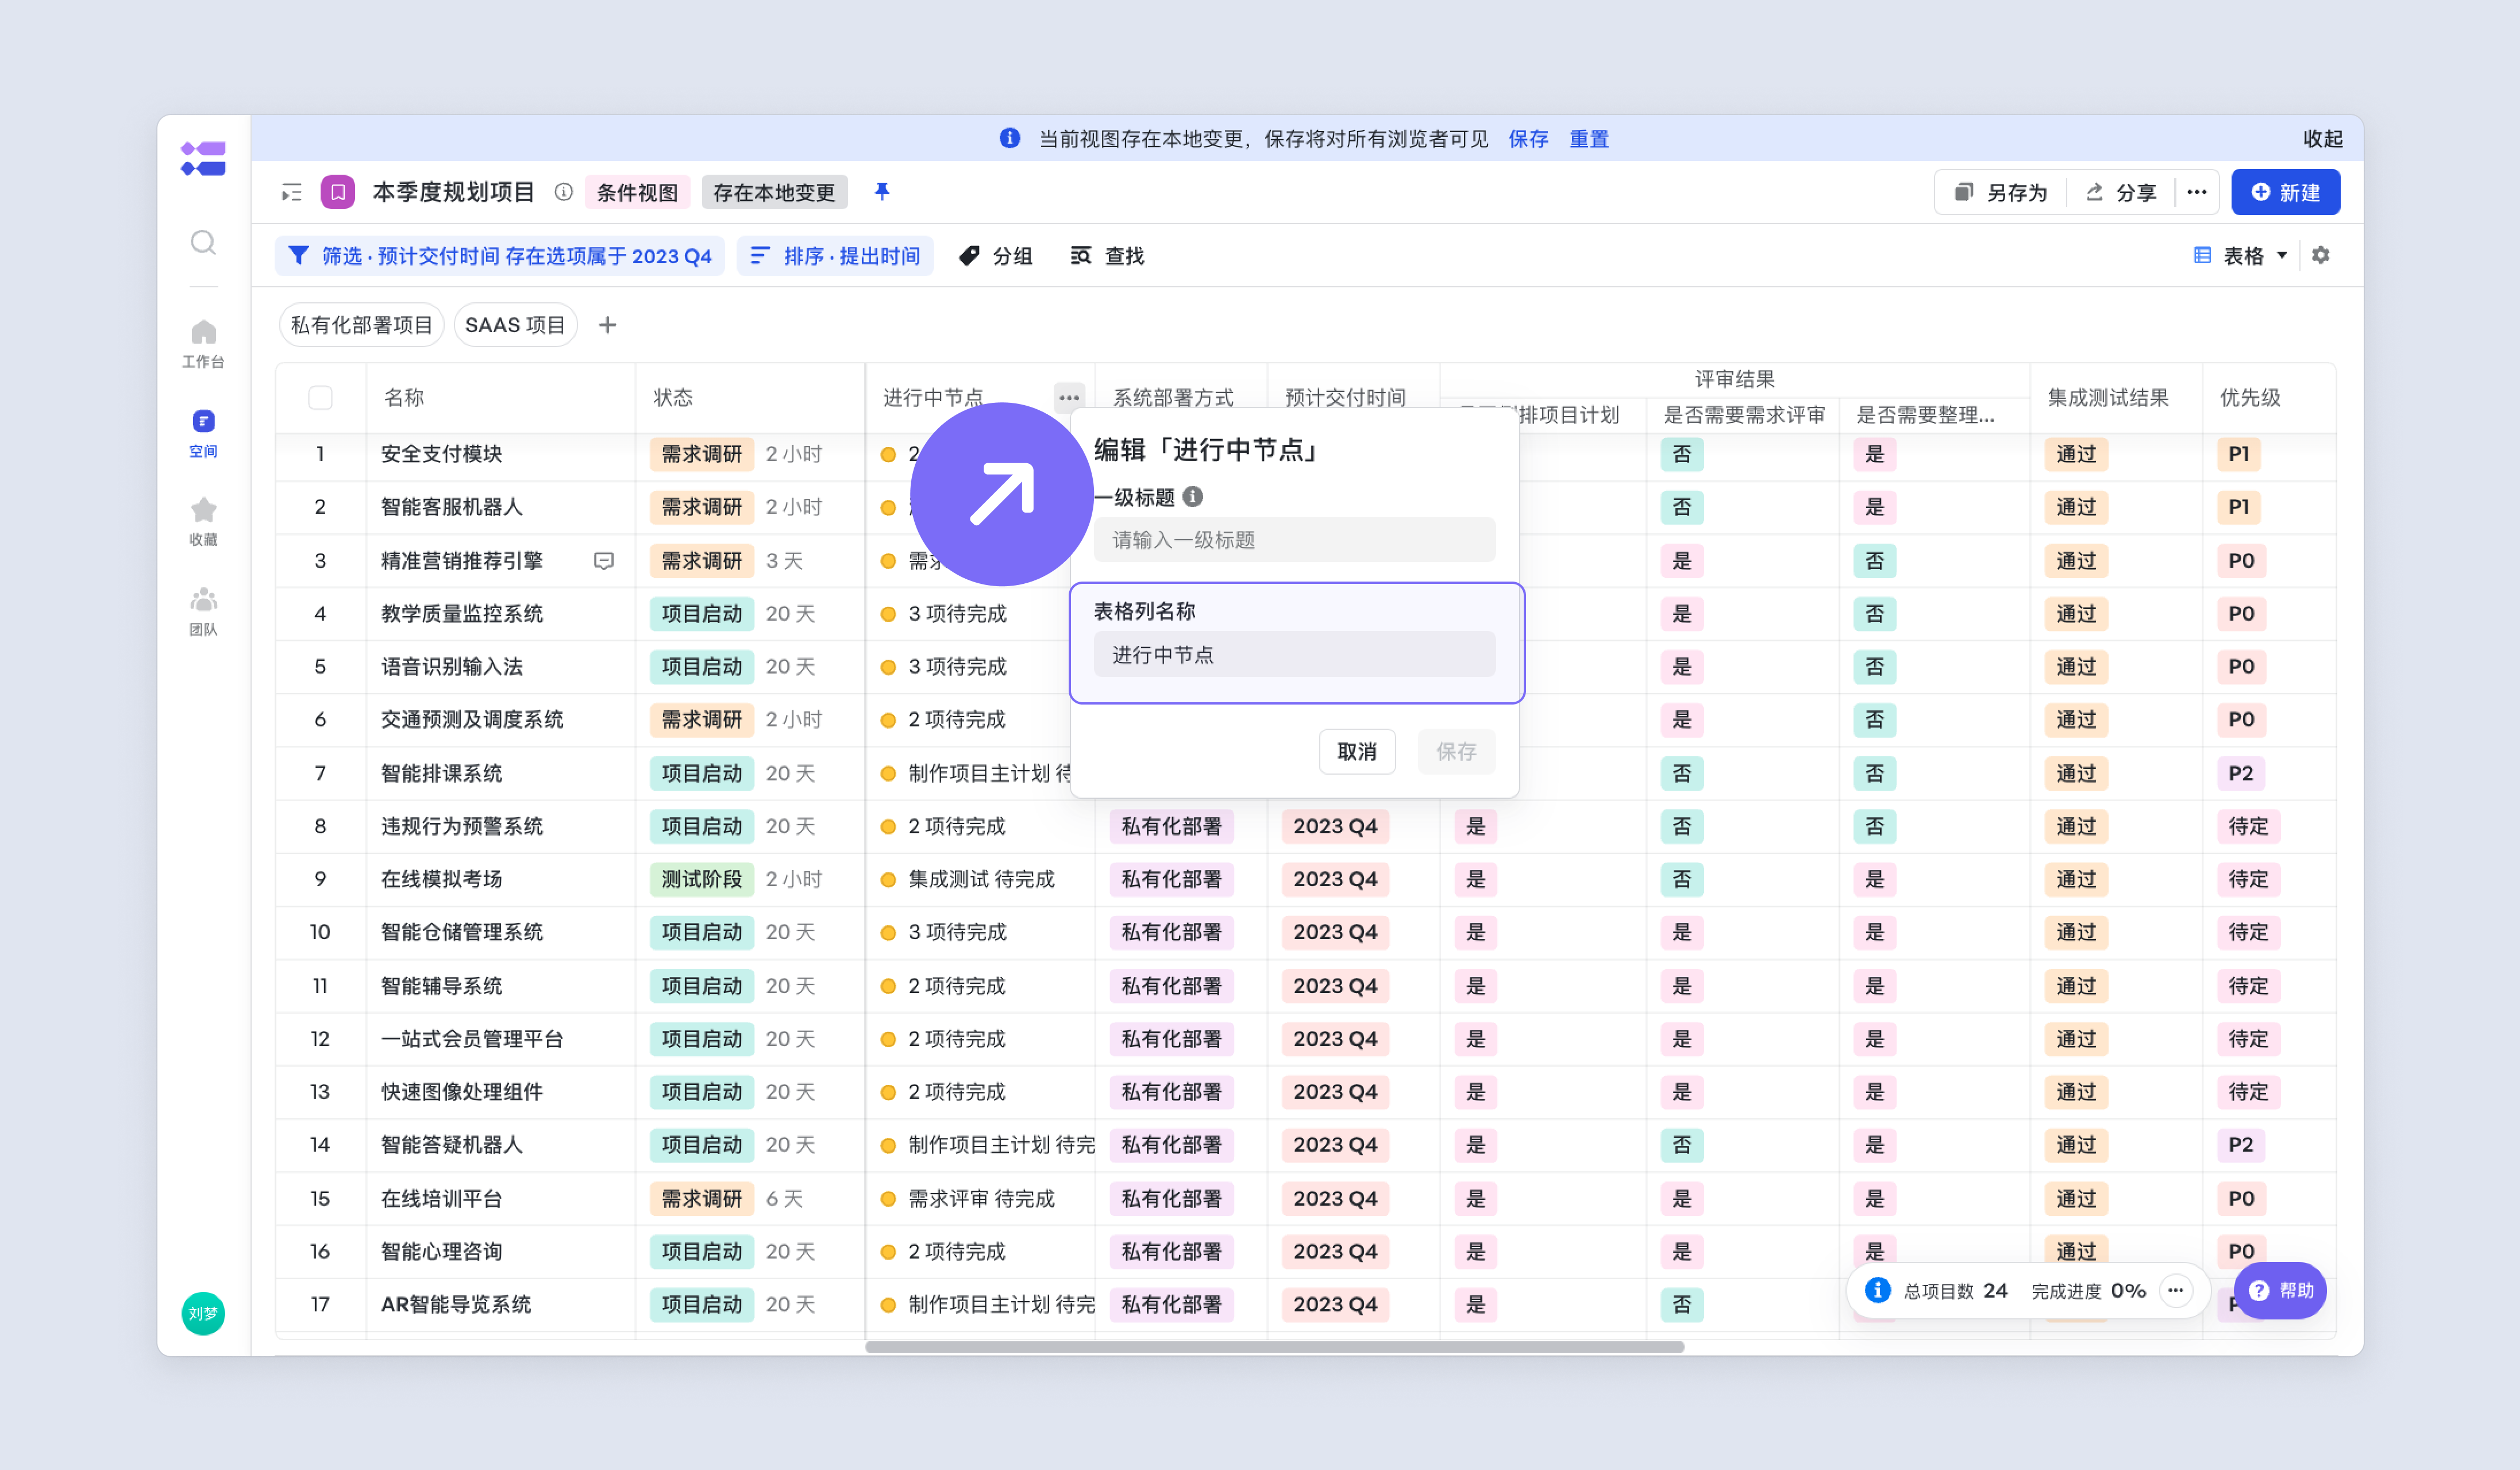Click 保存 link in the top banner
The width and height of the screenshot is (2520, 1470).
[x=1528, y=139]
